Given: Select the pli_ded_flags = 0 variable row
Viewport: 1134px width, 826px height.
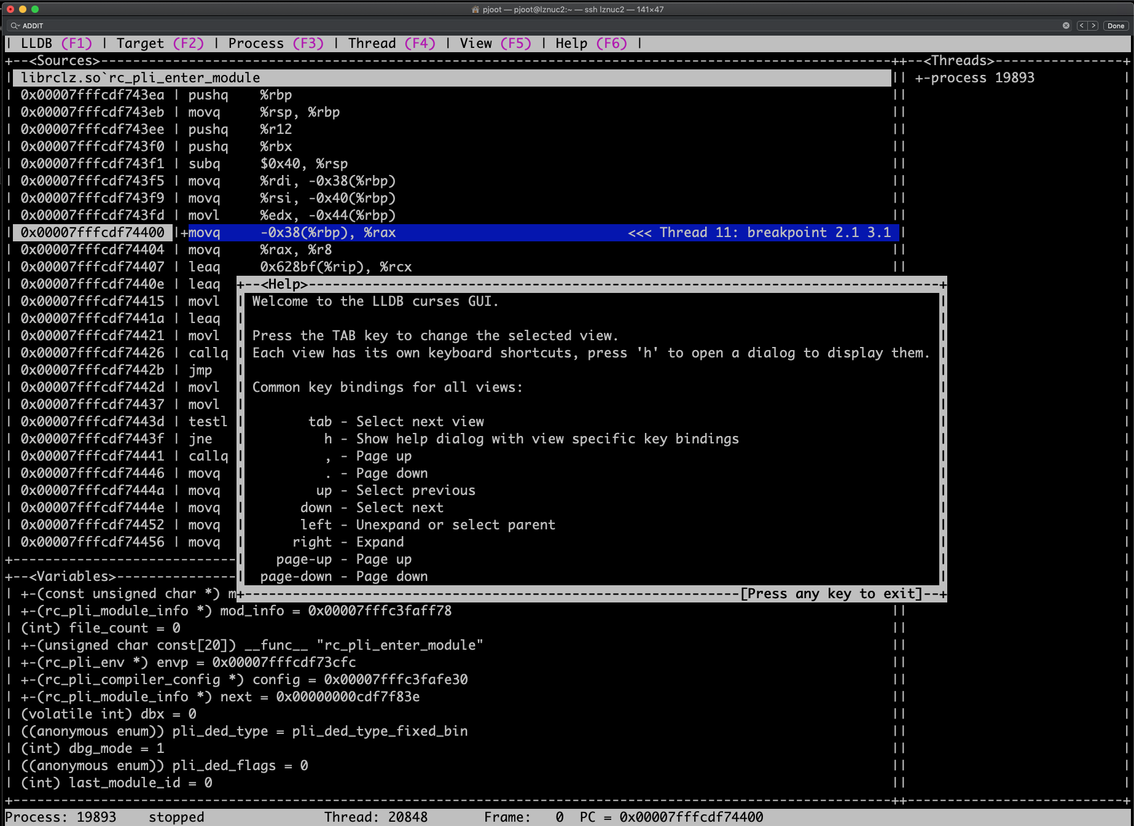Looking at the screenshot, I should coord(164,766).
